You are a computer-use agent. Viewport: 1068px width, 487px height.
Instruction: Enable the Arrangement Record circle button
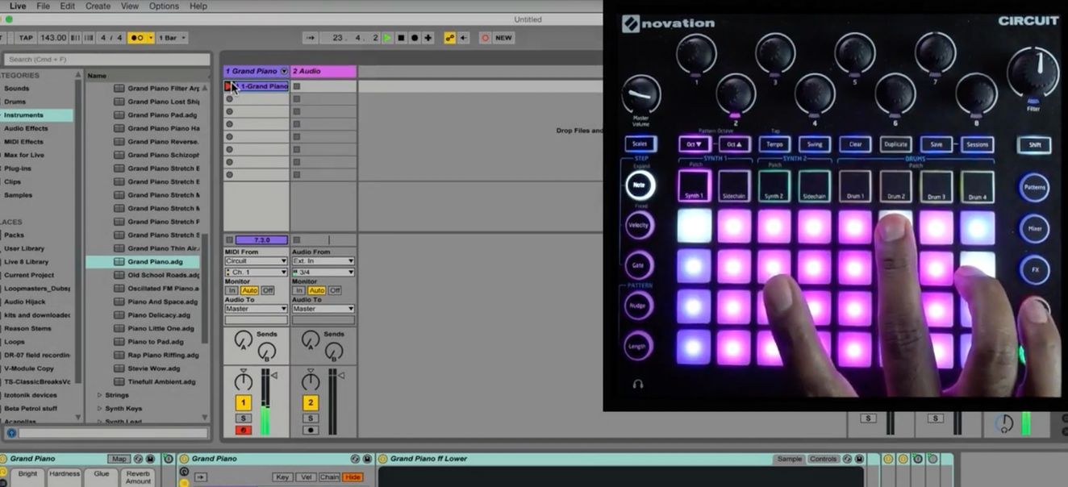(415, 38)
